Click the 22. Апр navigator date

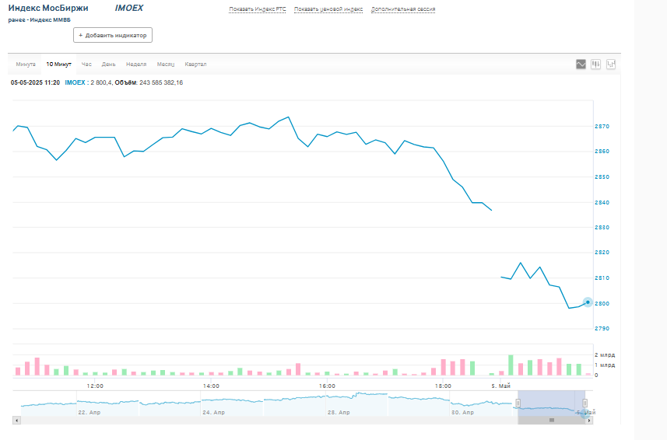point(90,412)
